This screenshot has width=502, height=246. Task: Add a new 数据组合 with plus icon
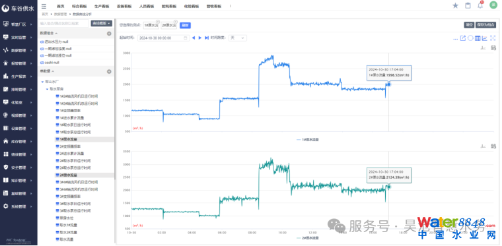[x=109, y=33]
